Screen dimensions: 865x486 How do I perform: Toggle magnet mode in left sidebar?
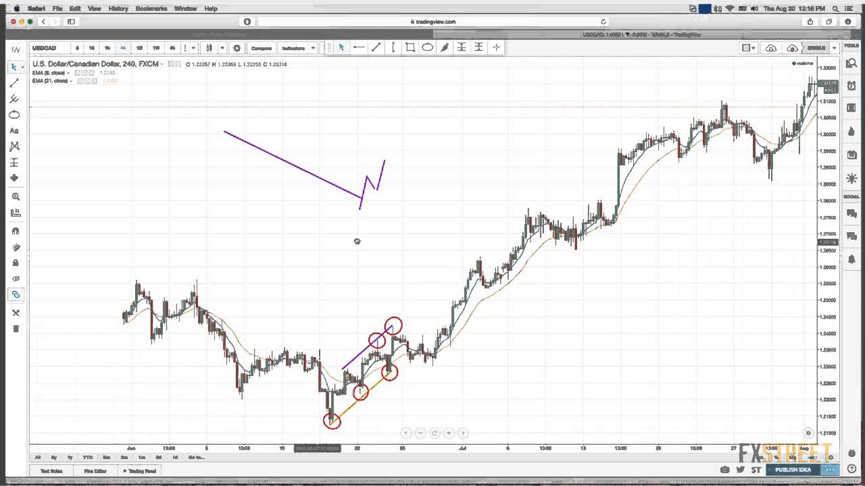point(16,231)
